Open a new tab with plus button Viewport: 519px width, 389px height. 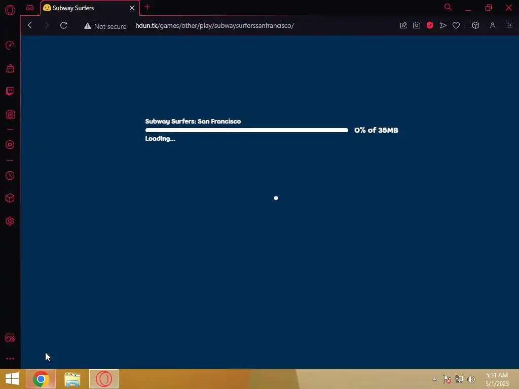147,7
